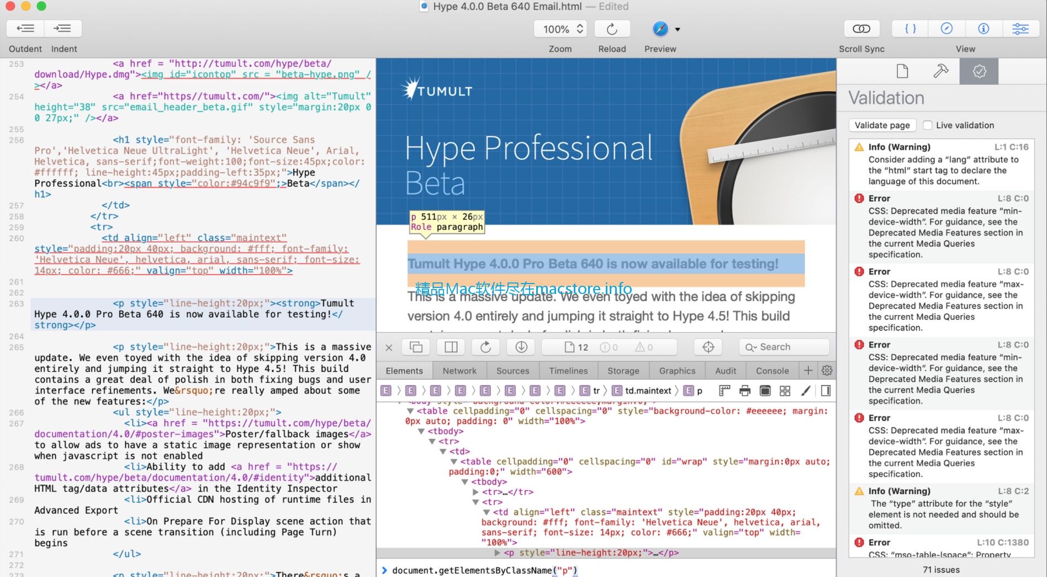Screen dimensions: 1047x577
Task: Click the Outdent toolbar icon
Action: [25, 28]
